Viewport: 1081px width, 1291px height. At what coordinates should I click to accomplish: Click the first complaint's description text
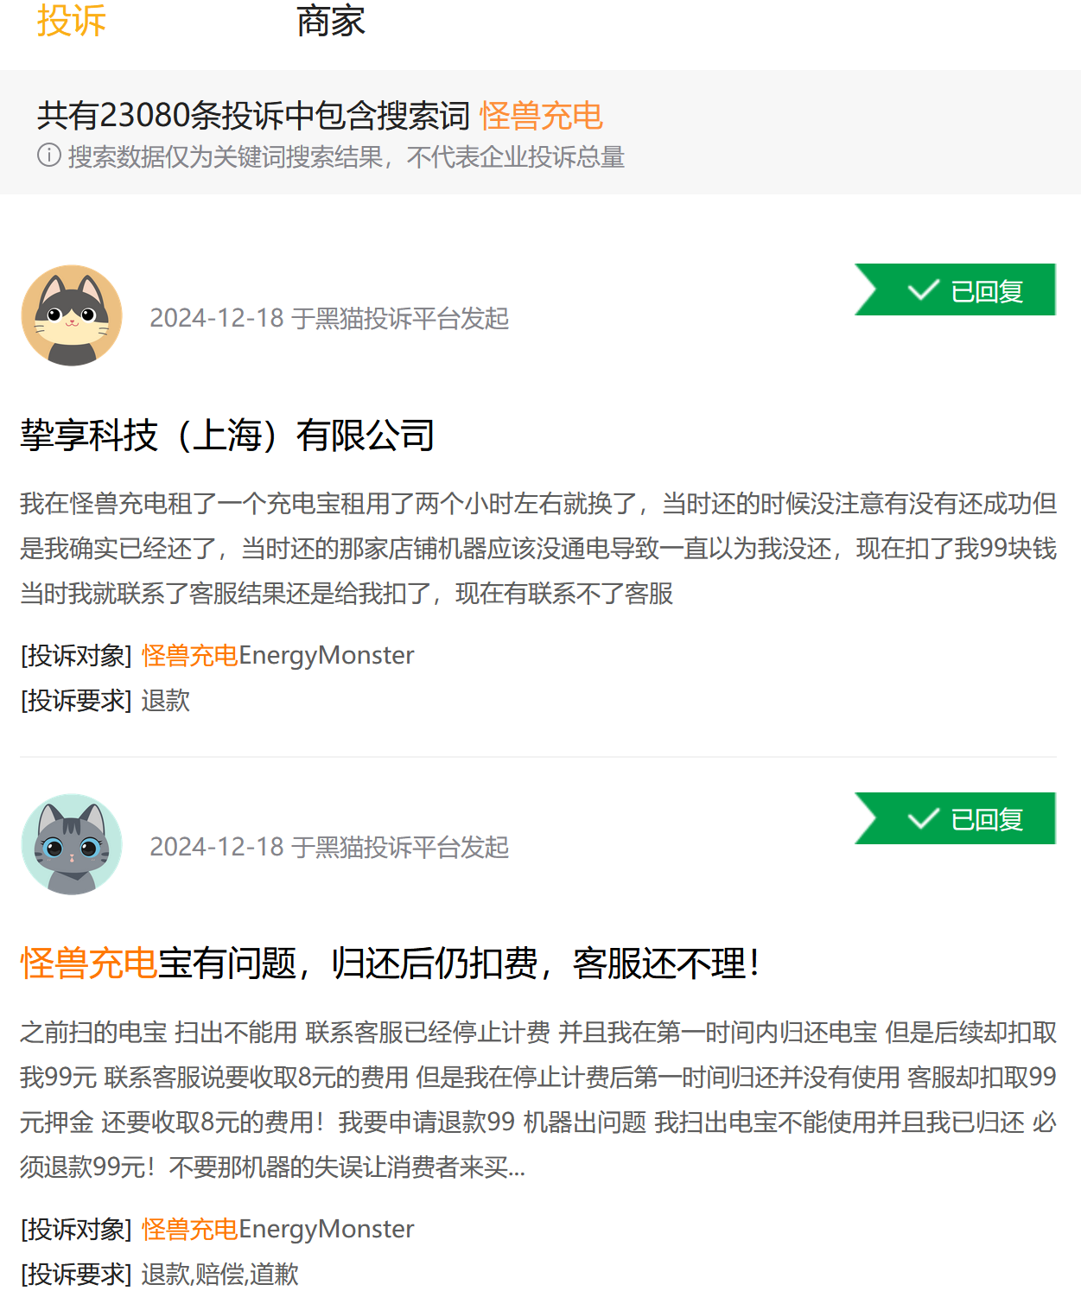[x=538, y=549]
